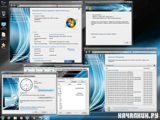Image resolution: width=160 pixels, height=120 pixels.
Task: Open the Время по Интернету tab in Date and Time
Action: tap(30, 76)
